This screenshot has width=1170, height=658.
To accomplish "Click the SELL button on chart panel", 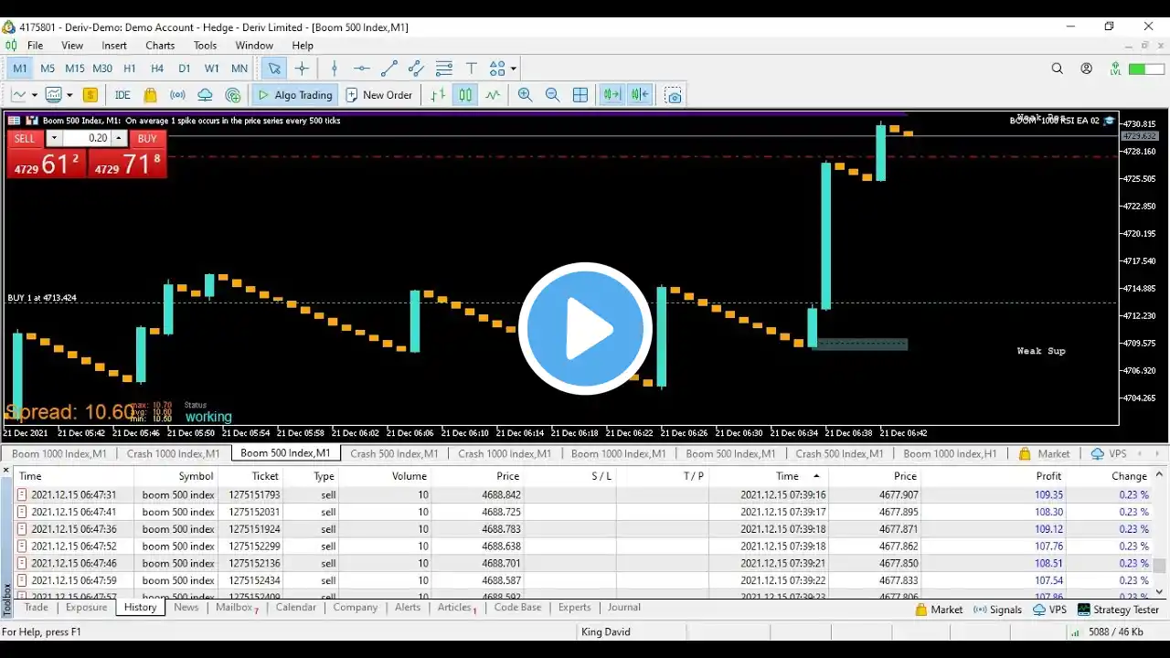I will (x=25, y=139).
